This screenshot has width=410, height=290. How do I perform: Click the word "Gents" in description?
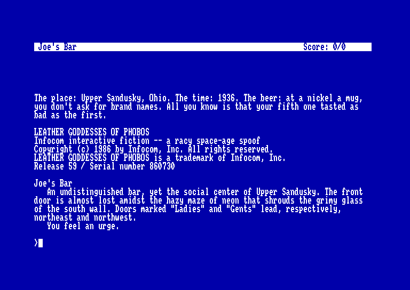(241, 209)
